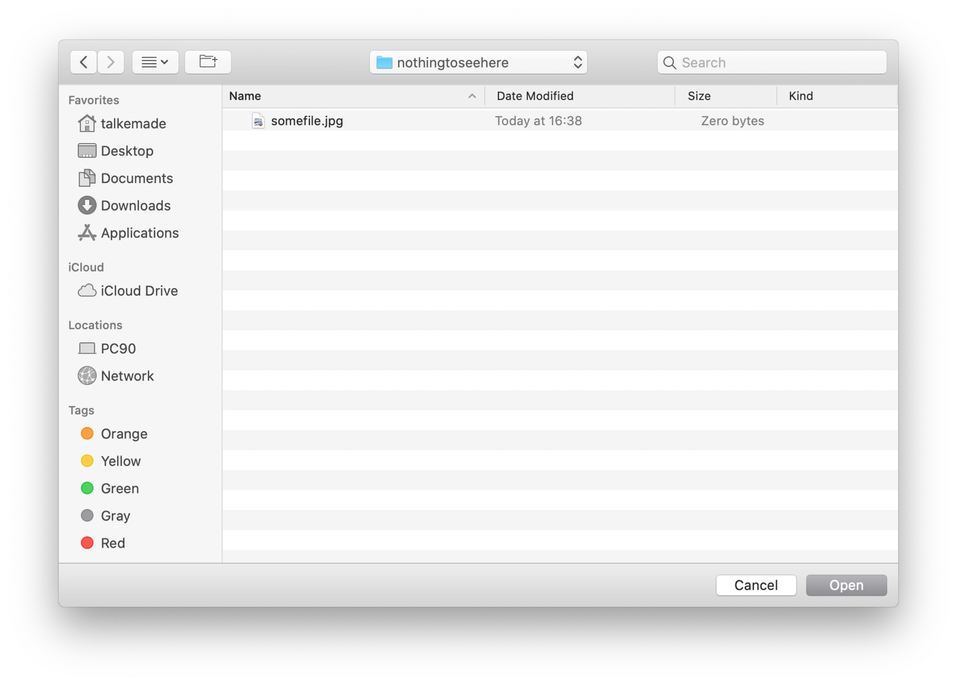Select the Network location

click(127, 376)
